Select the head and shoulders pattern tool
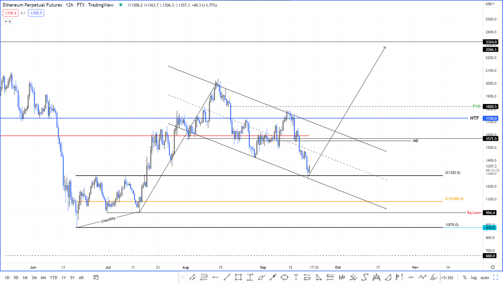This screenshot has width=503, height=283. (376, 277)
